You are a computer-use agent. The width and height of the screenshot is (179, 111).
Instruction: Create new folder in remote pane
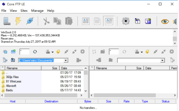(x=103, y=52)
